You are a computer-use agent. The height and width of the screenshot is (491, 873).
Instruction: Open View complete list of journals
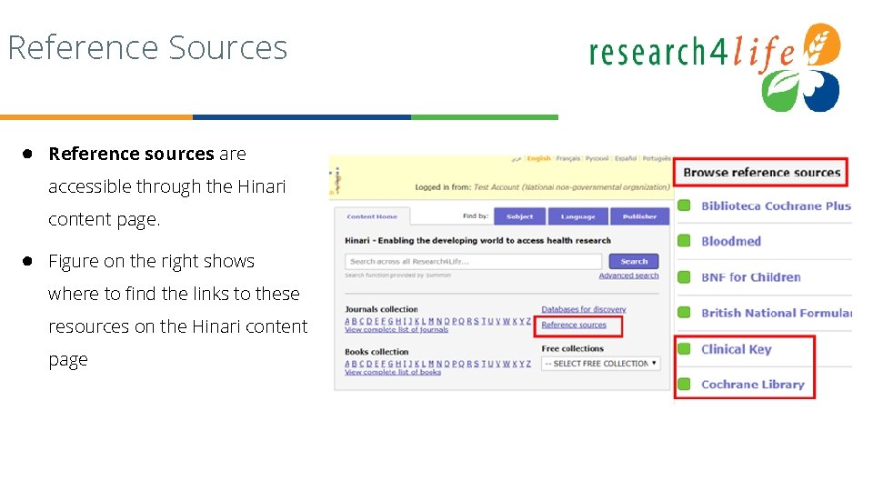(x=396, y=329)
